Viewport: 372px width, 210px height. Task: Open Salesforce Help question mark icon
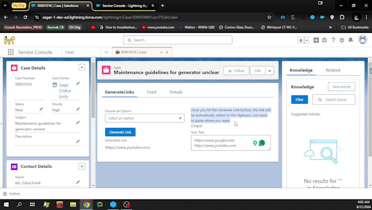pyautogui.click(x=333, y=40)
